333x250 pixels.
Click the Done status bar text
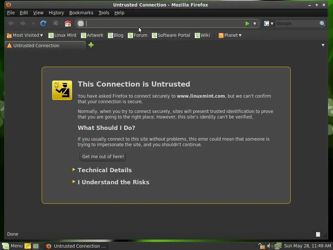13,234
